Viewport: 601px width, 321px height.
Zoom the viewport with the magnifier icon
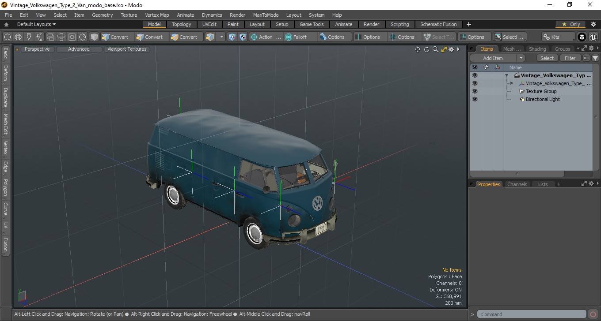point(435,49)
